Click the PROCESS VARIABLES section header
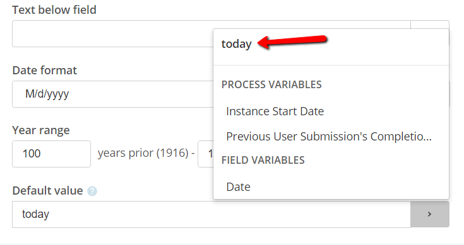The image size is (464, 245). (x=271, y=85)
